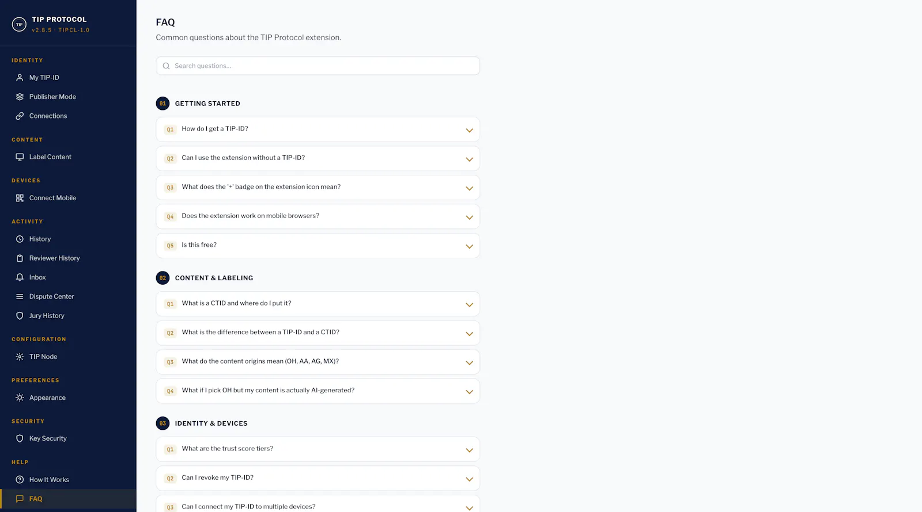Click the Key Security shield icon

point(20,438)
